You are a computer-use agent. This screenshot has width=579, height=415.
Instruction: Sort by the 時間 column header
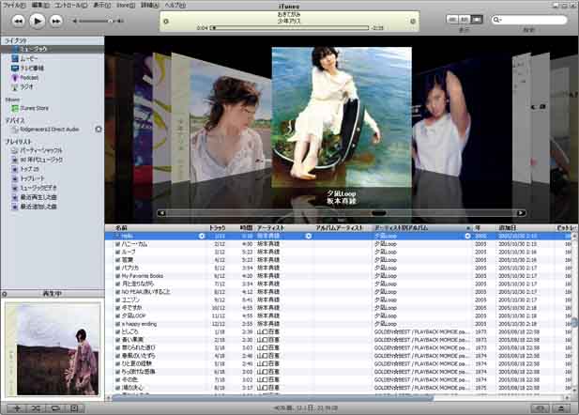pyautogui.click(x=246, y=228)
